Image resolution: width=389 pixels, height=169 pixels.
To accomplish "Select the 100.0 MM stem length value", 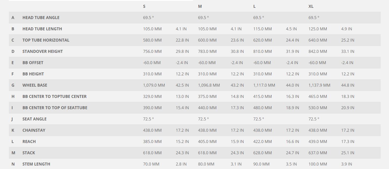I will [x=318, y=164].
